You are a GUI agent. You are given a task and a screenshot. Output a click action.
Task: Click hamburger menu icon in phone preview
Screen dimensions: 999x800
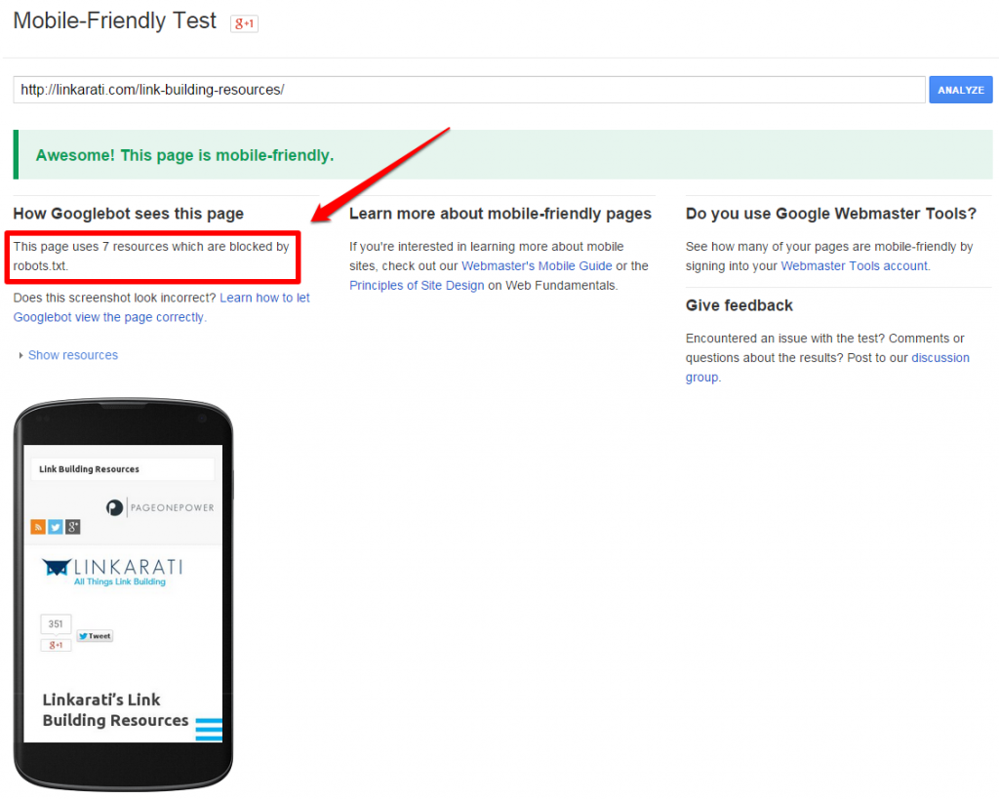[x=209, y=730]
